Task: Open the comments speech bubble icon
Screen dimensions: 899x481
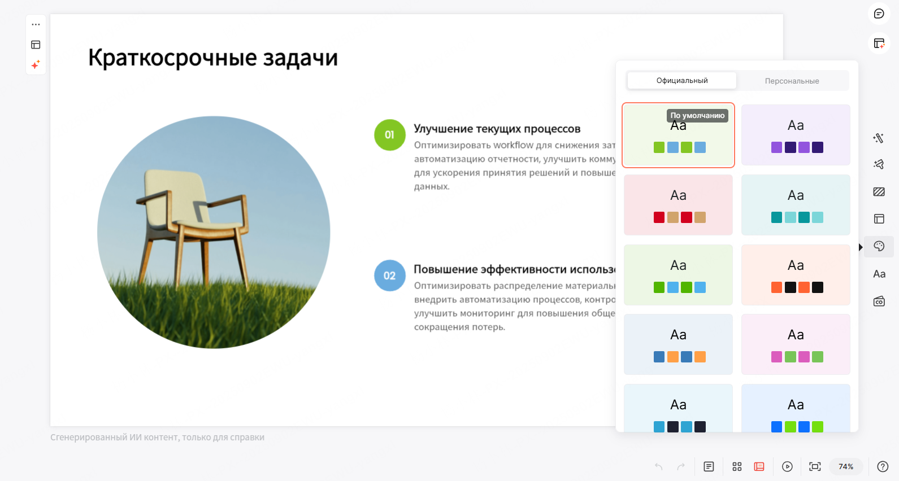Action: click(879, 14)
